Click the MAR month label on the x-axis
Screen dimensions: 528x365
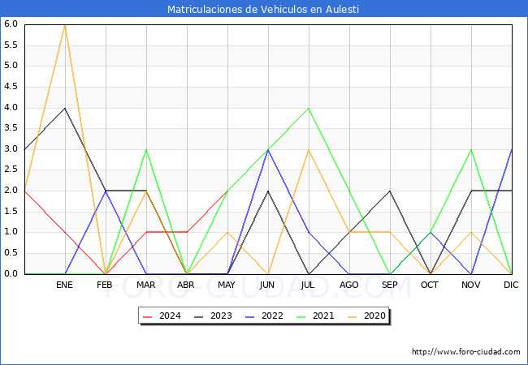[145, 285]
